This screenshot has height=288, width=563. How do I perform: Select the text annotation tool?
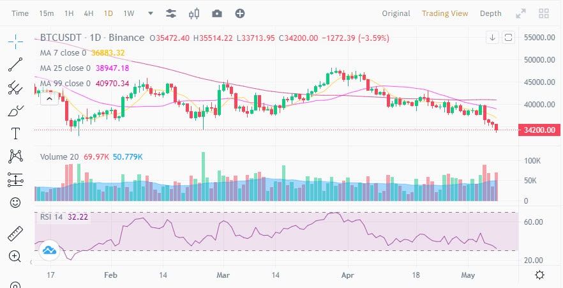[15, 133]
